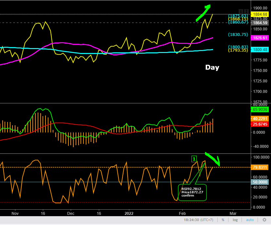The image size is (271, 225).
Task: Click the cyan 1800.48 moving average label
Action: click(x=260, y=50)
